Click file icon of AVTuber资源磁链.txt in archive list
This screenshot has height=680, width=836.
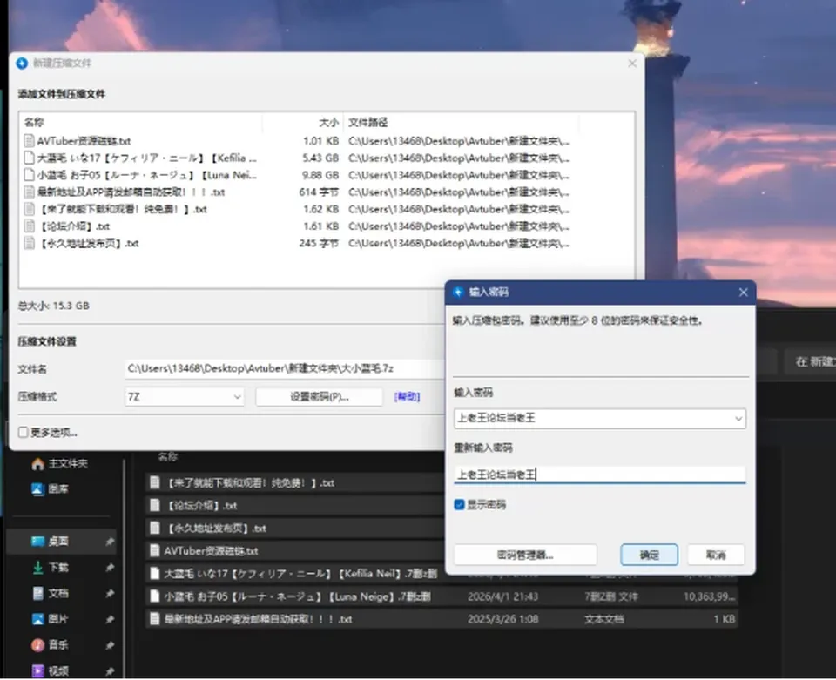click(x=30, y=141)
